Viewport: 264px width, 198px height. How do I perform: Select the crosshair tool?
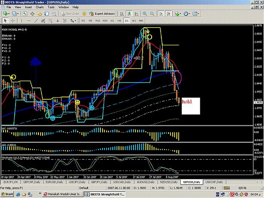[x=13, y=21]
